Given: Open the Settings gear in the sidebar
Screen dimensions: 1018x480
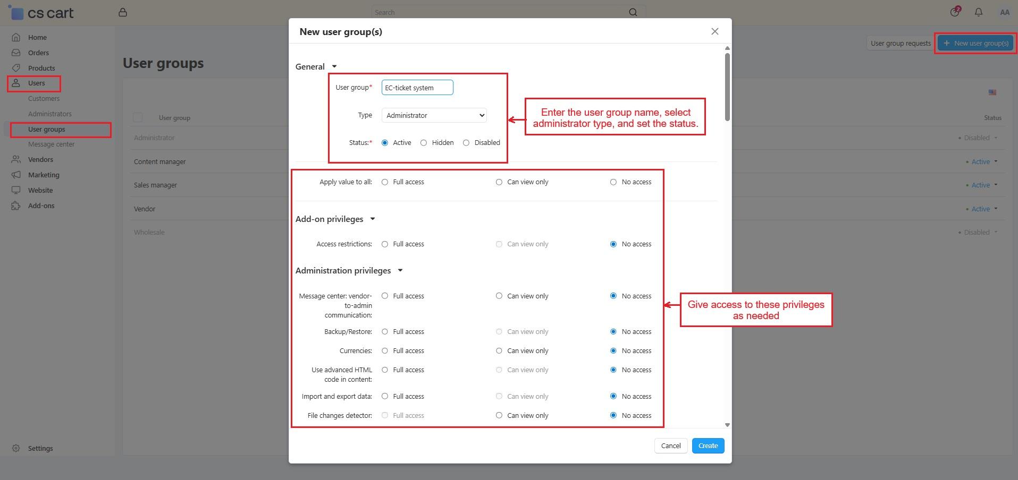Looking at the screenshot, I should (16, 448).
